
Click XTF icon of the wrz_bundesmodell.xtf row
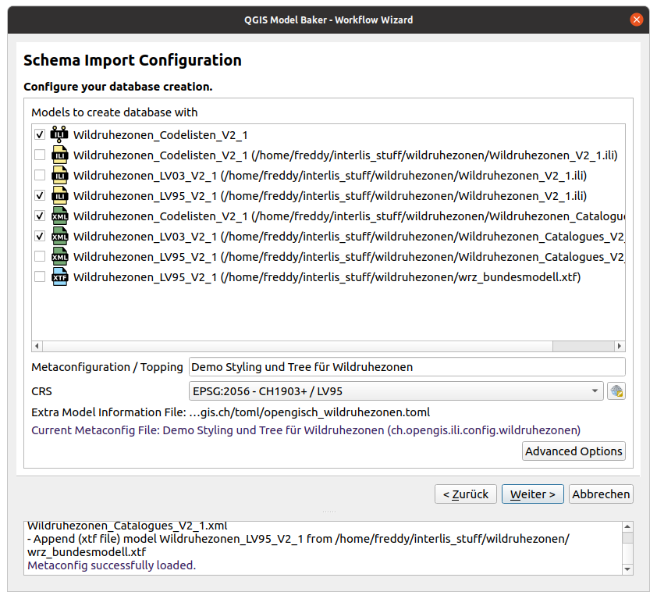click(59, 276)
